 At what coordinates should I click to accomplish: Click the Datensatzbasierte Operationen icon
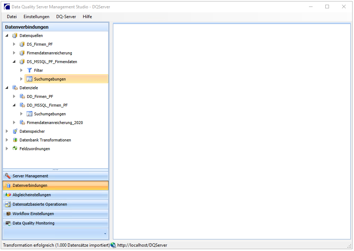(8, 204)
